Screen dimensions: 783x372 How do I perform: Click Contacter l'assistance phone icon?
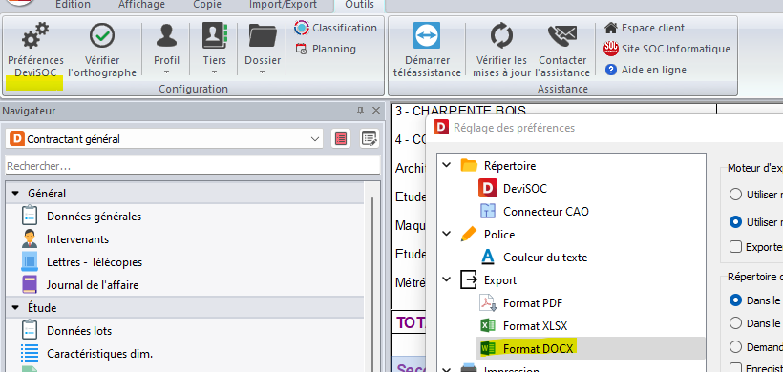tap(562, 35)
